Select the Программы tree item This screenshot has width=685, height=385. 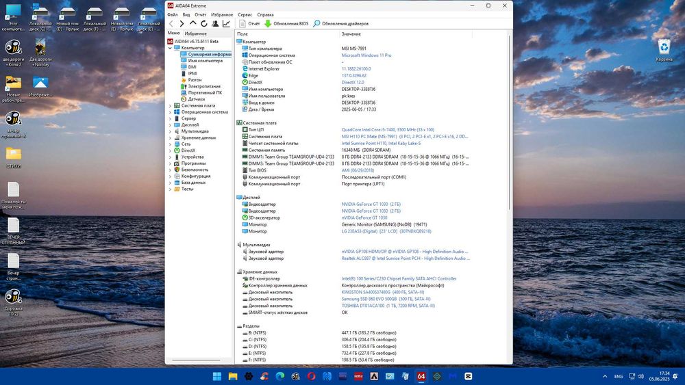coord(194,163)
